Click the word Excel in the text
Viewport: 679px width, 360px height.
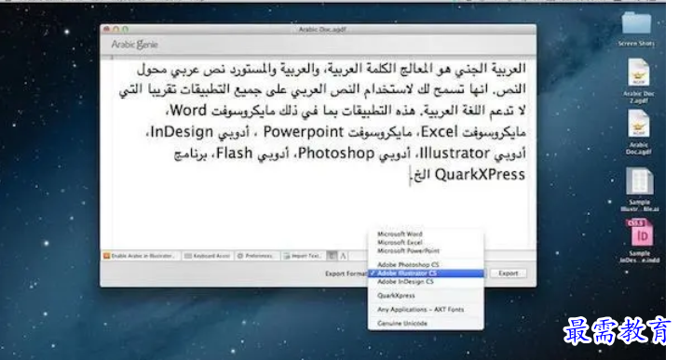[x=439, y=131]
